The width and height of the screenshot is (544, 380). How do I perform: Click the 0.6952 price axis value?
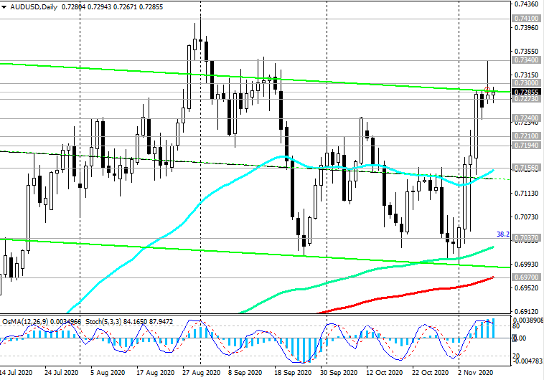point(526,288)
